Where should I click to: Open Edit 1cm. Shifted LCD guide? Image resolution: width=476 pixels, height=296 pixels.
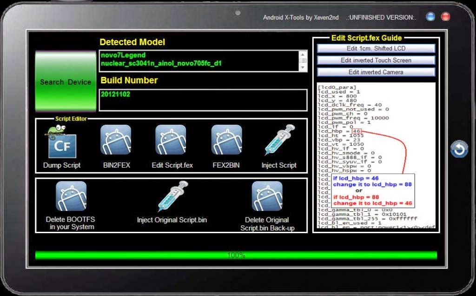(376, 48)
